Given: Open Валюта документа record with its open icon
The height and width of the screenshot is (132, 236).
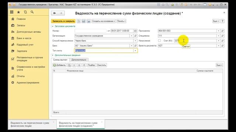Looking at the screenshot, I should pyautogui.click(x=222, y=45).
